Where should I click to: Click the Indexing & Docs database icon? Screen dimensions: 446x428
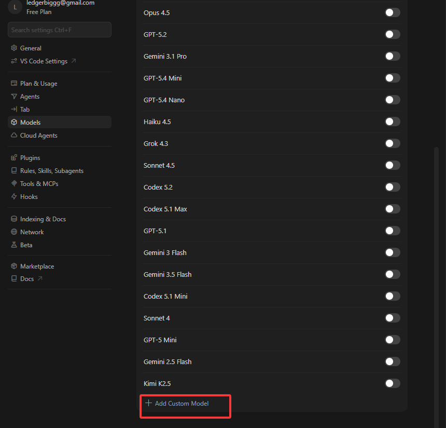14,219
